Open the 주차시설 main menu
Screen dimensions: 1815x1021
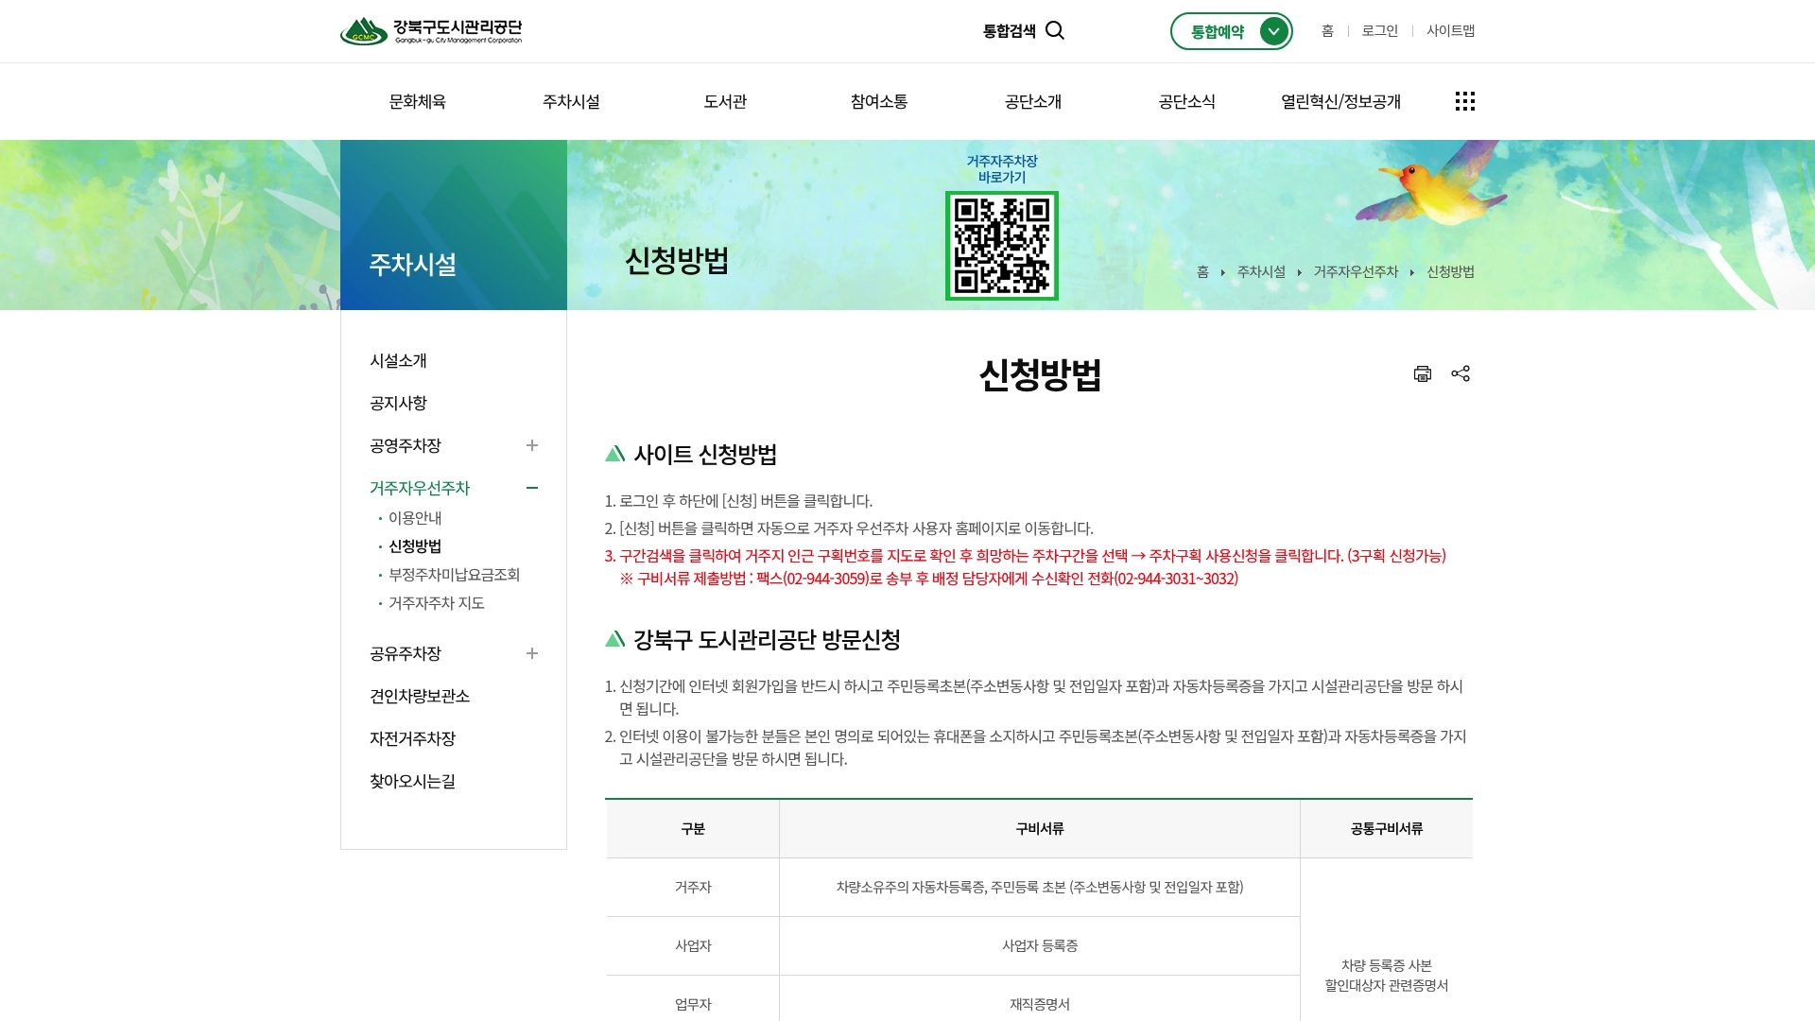(x=571, y=101)
